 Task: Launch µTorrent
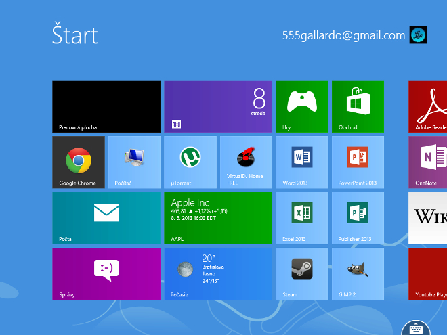point(190,162)
